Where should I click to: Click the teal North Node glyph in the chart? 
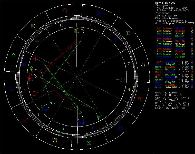[123, 80]
